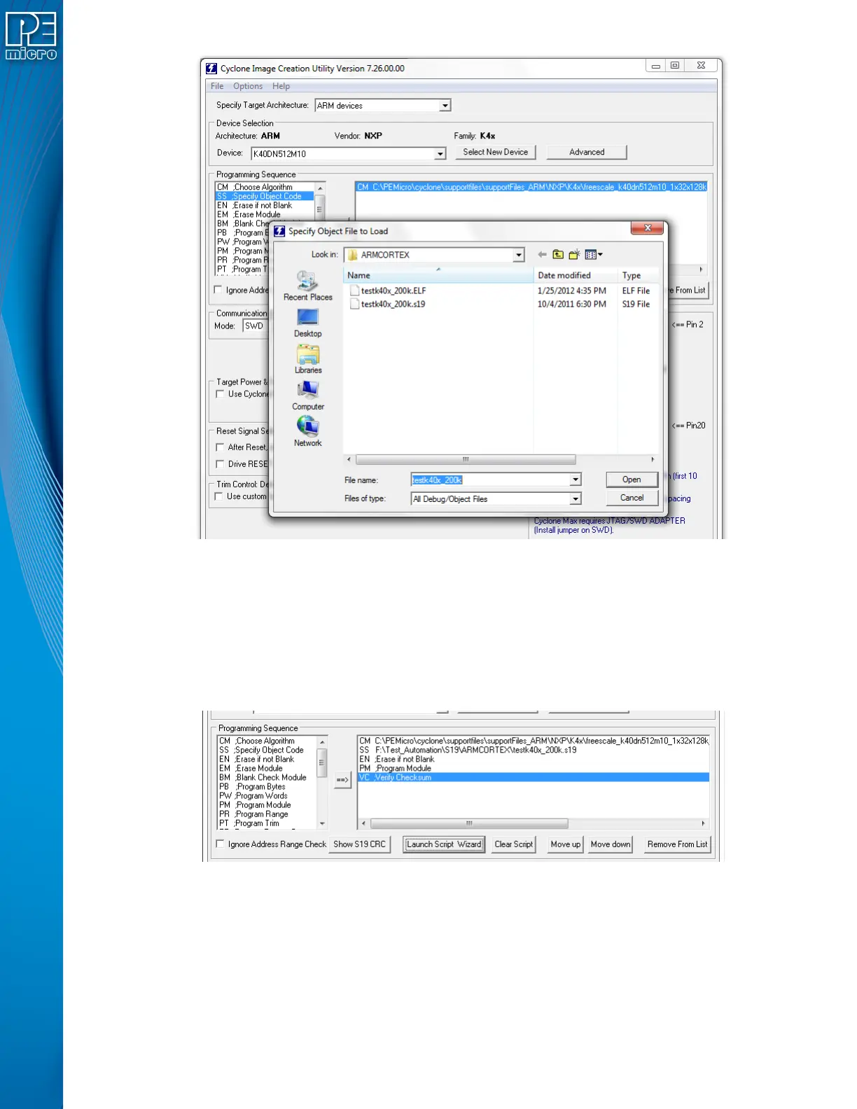Check Ignore Address Range Check in lower screenshot
This screenshot has width=857, height=1109.
221,844
